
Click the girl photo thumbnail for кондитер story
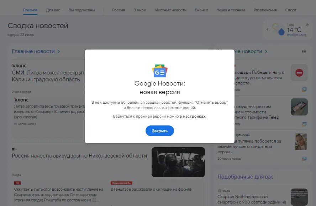(301, 141)
